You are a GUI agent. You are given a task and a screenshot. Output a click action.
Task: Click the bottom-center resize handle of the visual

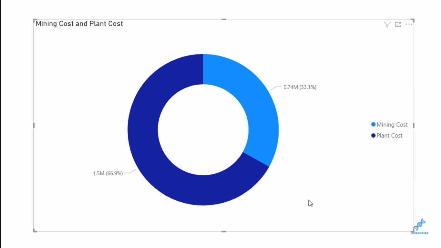pos(224,232)
